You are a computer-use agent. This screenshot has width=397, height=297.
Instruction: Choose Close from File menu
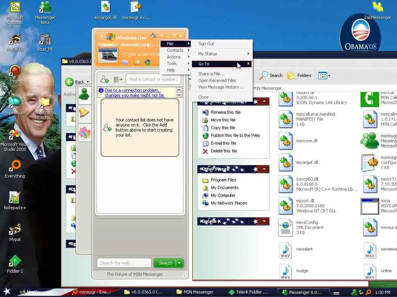tap(222, 97)
